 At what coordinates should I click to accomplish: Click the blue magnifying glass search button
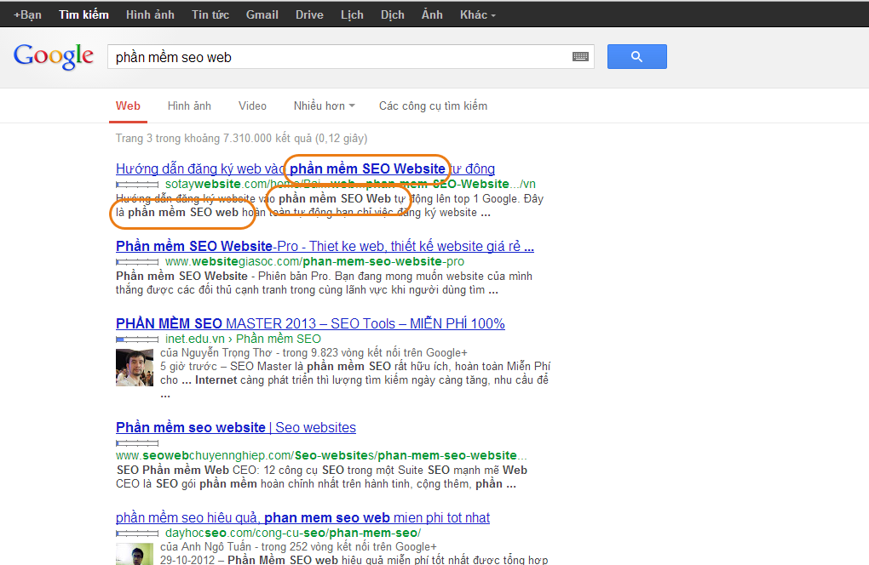point(636,56)
